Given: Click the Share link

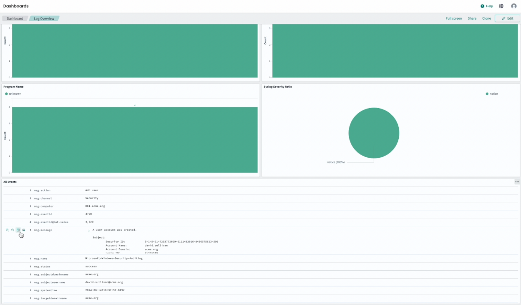Looking at the screenshot, I should pyautogui.click(x=472, y=19).
